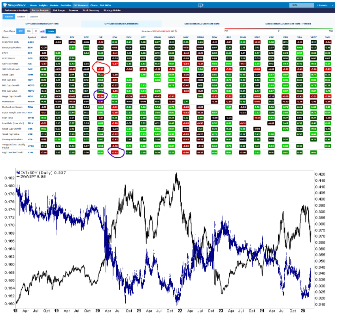Click the edit link for Corr. Days
The width and height of the screenshot is (338, 318).
(x=42, y=31)
